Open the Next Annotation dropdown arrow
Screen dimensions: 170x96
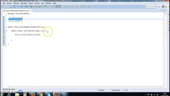pos(77,6)
